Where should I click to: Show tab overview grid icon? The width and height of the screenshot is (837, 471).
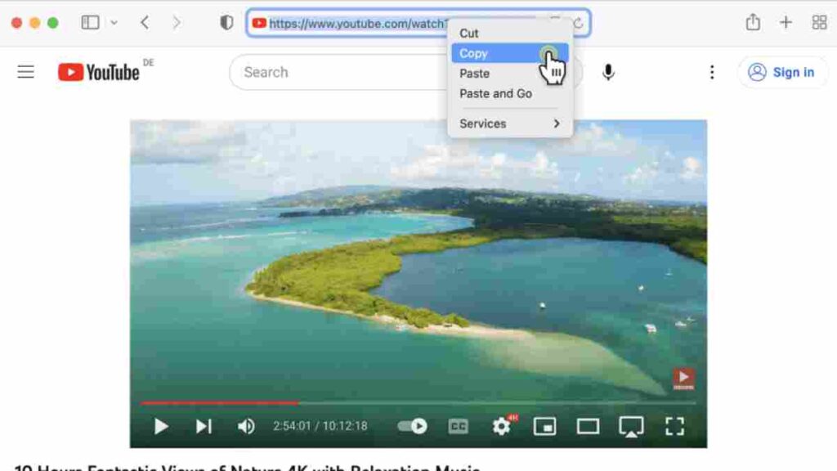819,22
